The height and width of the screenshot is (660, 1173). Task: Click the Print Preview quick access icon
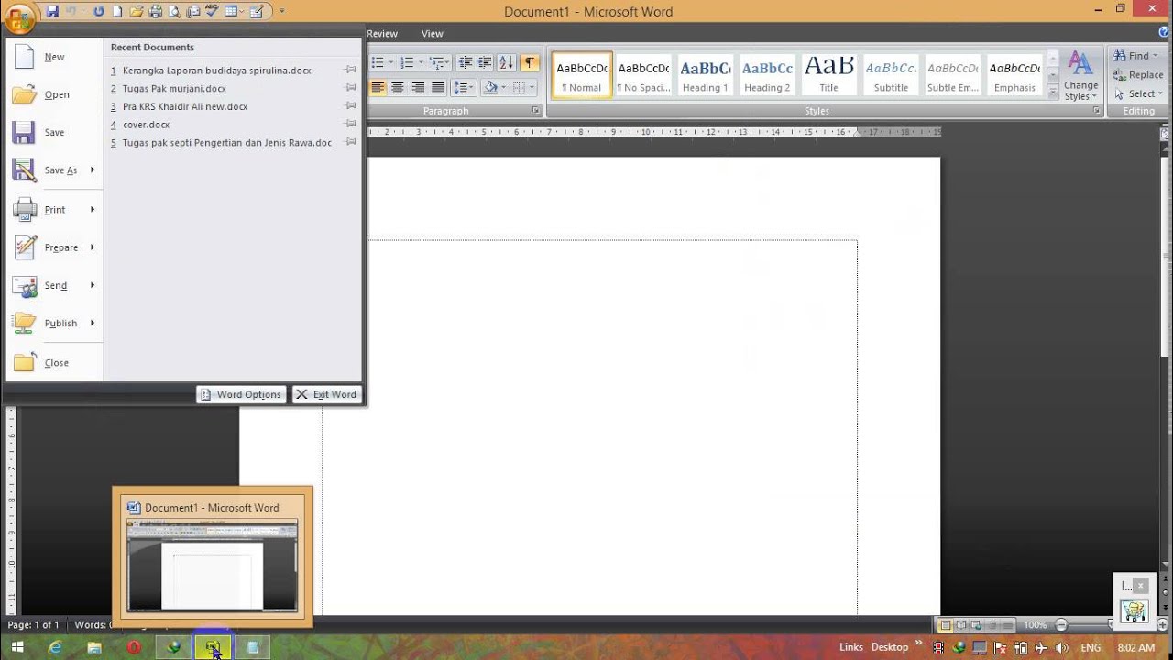174,12
